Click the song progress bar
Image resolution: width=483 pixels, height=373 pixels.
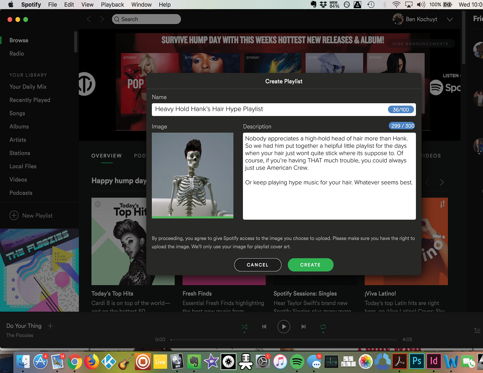tap(284, 340)
